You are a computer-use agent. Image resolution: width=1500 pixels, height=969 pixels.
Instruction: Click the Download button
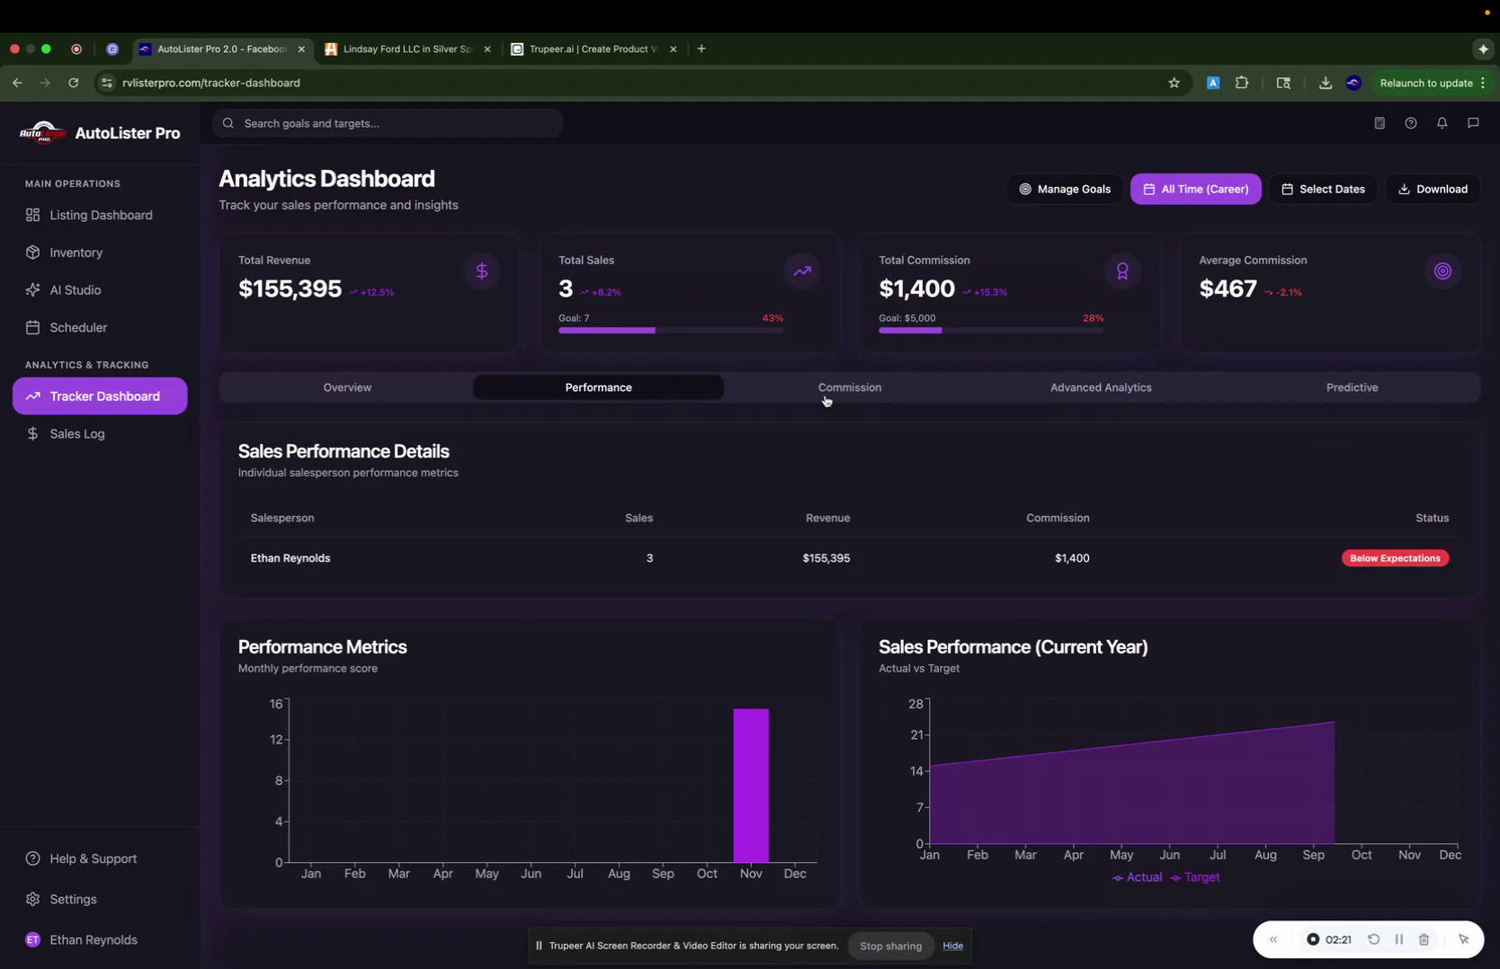[1433, 189]
